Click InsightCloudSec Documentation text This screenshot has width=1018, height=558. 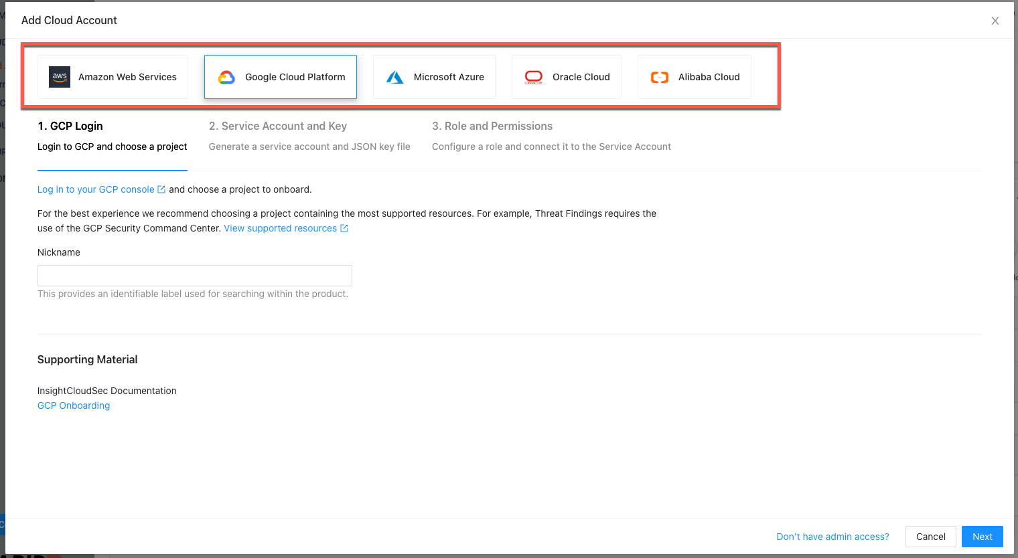point(107,391)
